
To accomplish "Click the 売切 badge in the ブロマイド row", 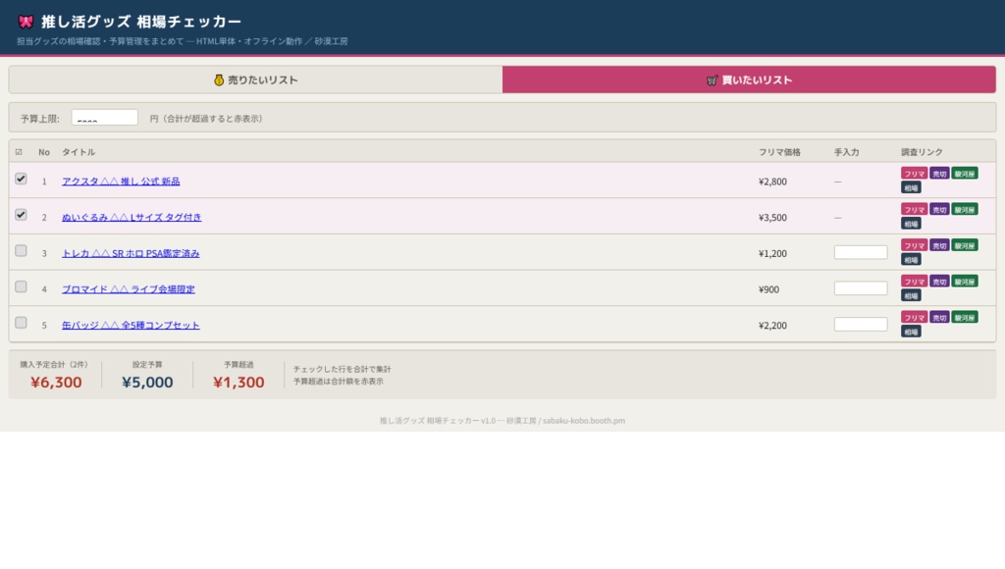I will point(939,282).
